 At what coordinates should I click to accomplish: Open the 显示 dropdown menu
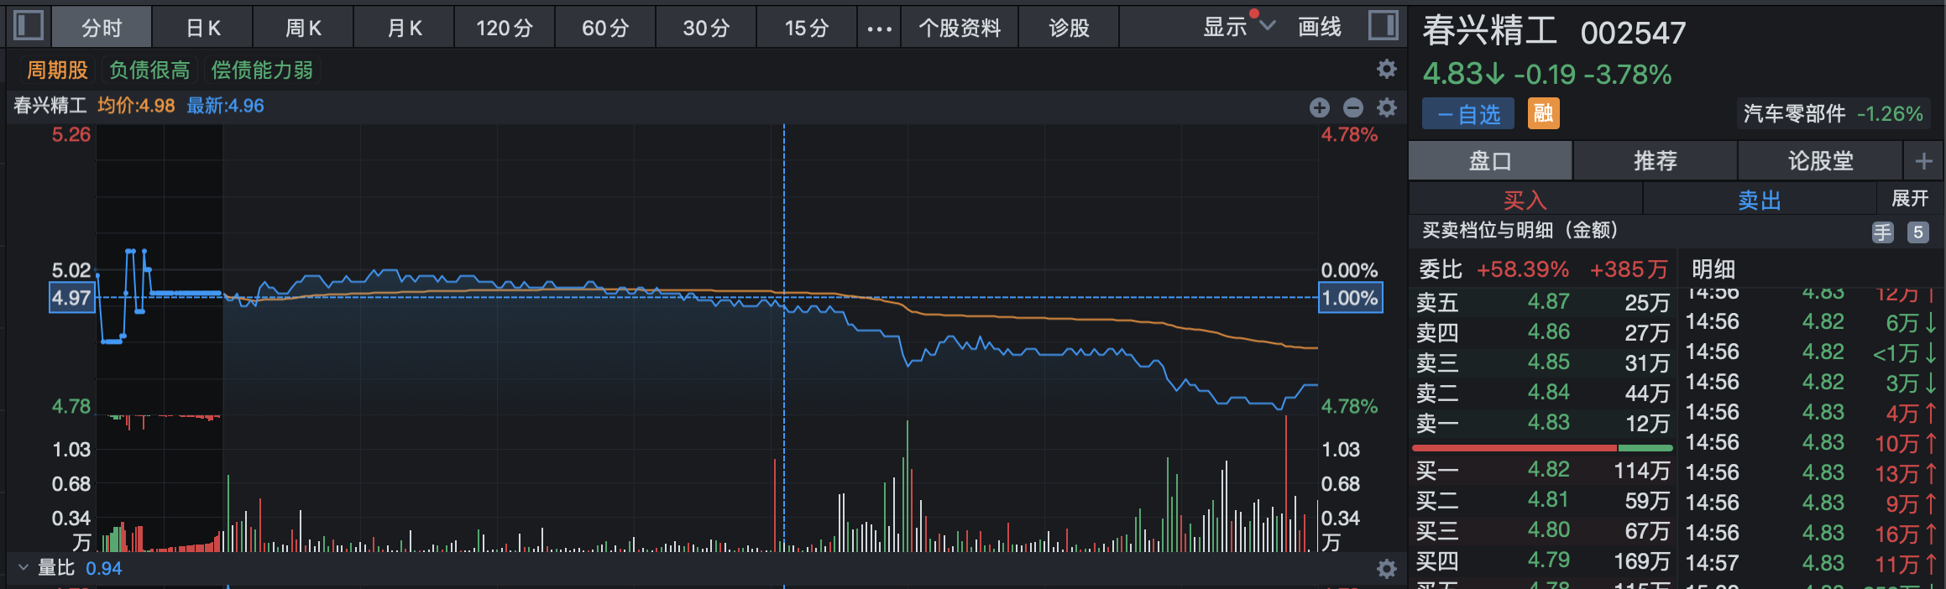tap(1238, 27)
